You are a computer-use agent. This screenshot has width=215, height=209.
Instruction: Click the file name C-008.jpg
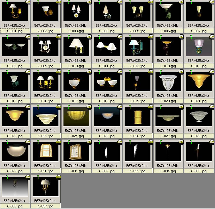click(15, 66)
